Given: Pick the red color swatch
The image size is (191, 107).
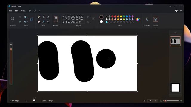Looking at the screenshot, I should (115, 17).
